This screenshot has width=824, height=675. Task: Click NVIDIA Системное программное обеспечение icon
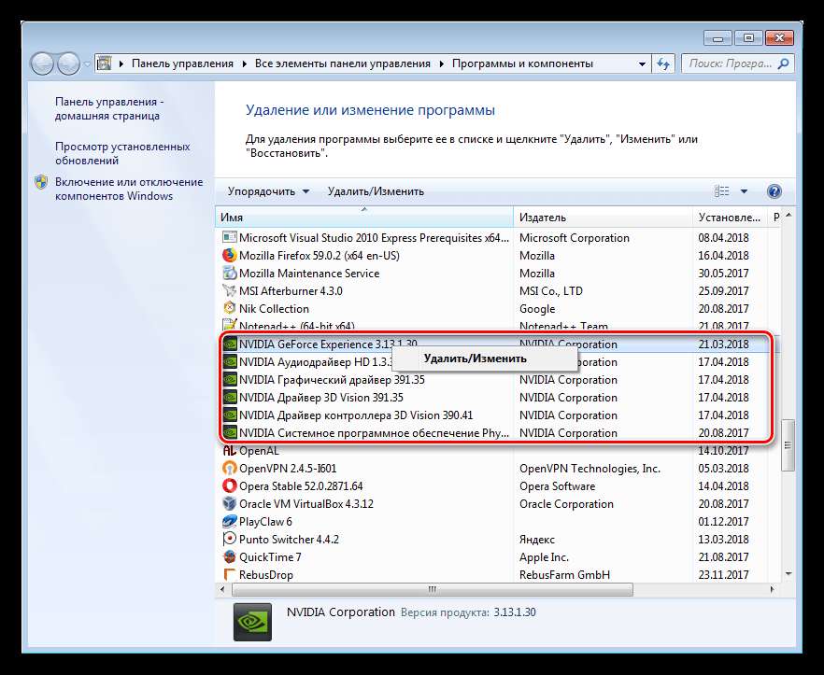click(230, 433)
